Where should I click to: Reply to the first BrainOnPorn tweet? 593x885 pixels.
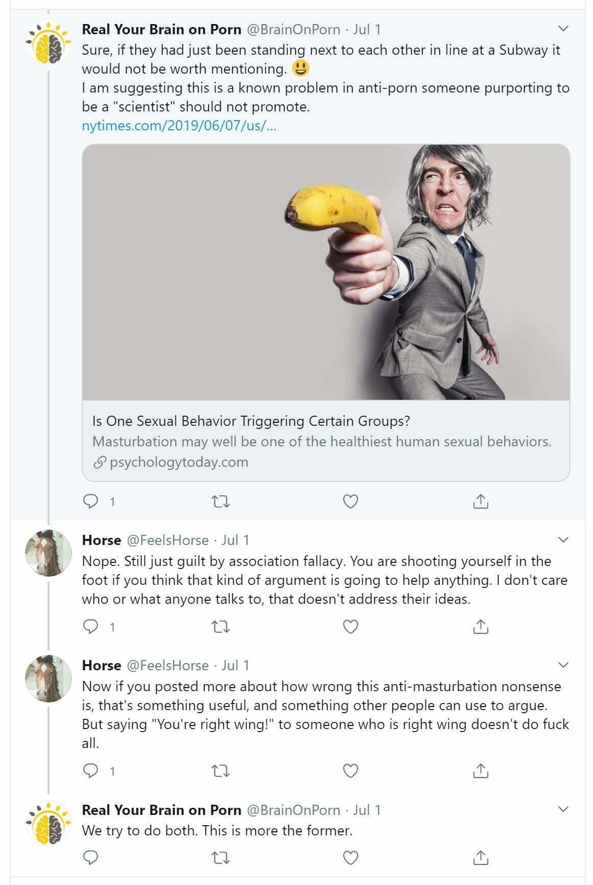coord(90,502)
